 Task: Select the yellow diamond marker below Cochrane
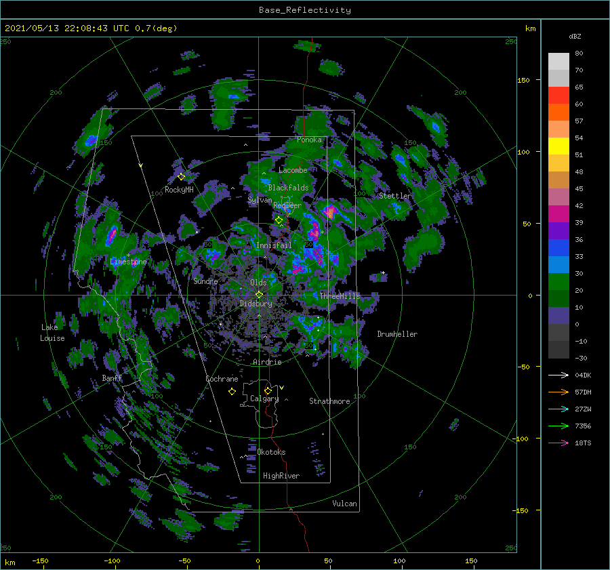pos(232,392)
